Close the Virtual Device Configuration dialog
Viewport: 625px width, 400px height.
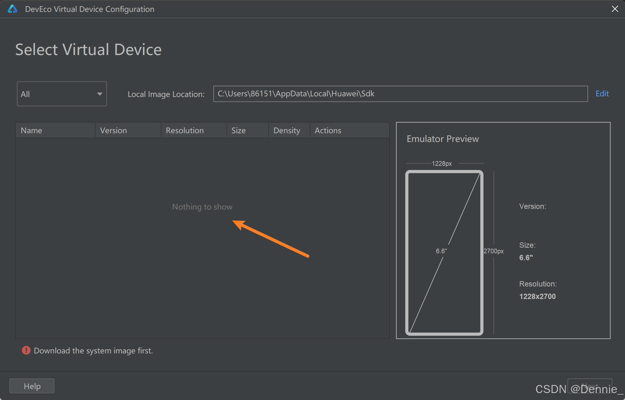pos(615,9)
